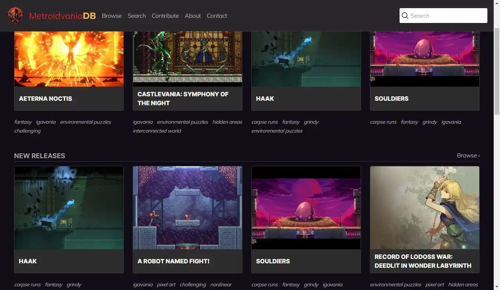500x290 pixels.
Task: Click 'igavania' tag under New Releases Souldiers
Action: coord(333,284)
